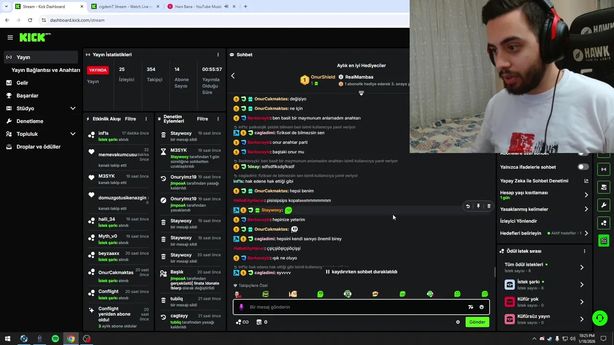This screenshot has width=614, height=345.
Task: Expand Tüm ödül istekleri row
Action: click(544, 267)
